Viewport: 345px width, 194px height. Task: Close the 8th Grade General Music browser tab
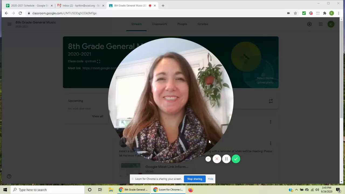click(x=155, y=5)
